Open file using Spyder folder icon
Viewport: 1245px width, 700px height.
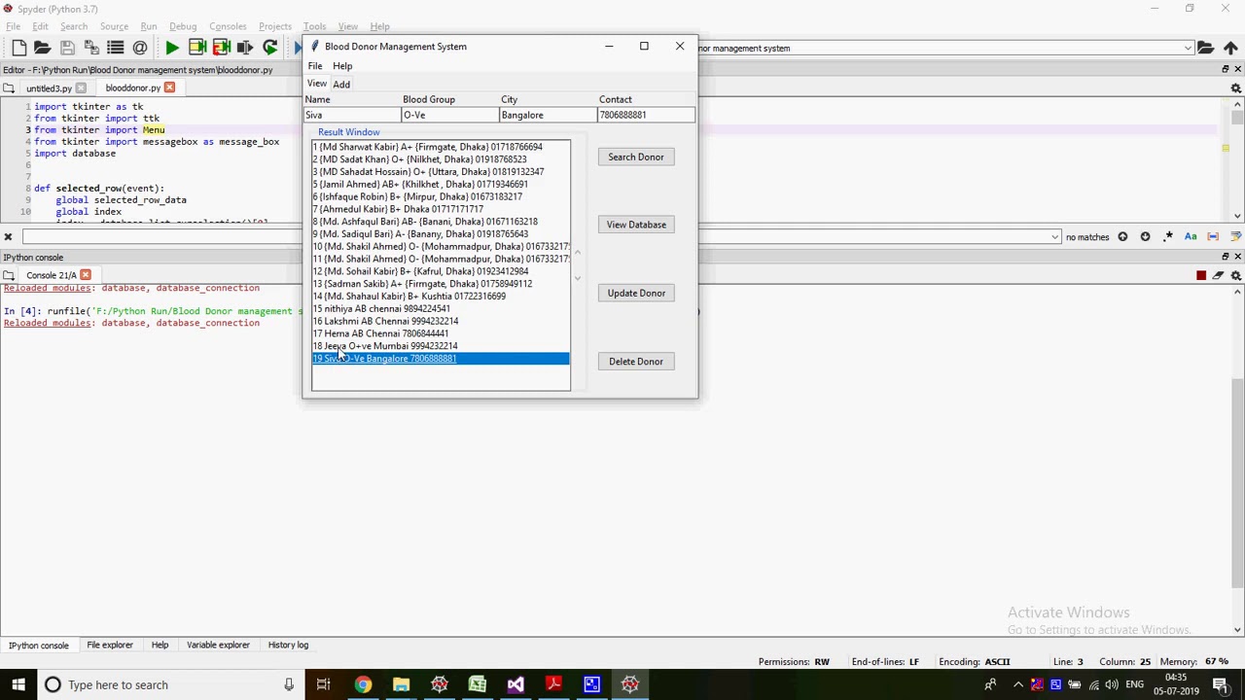(42, 48)
